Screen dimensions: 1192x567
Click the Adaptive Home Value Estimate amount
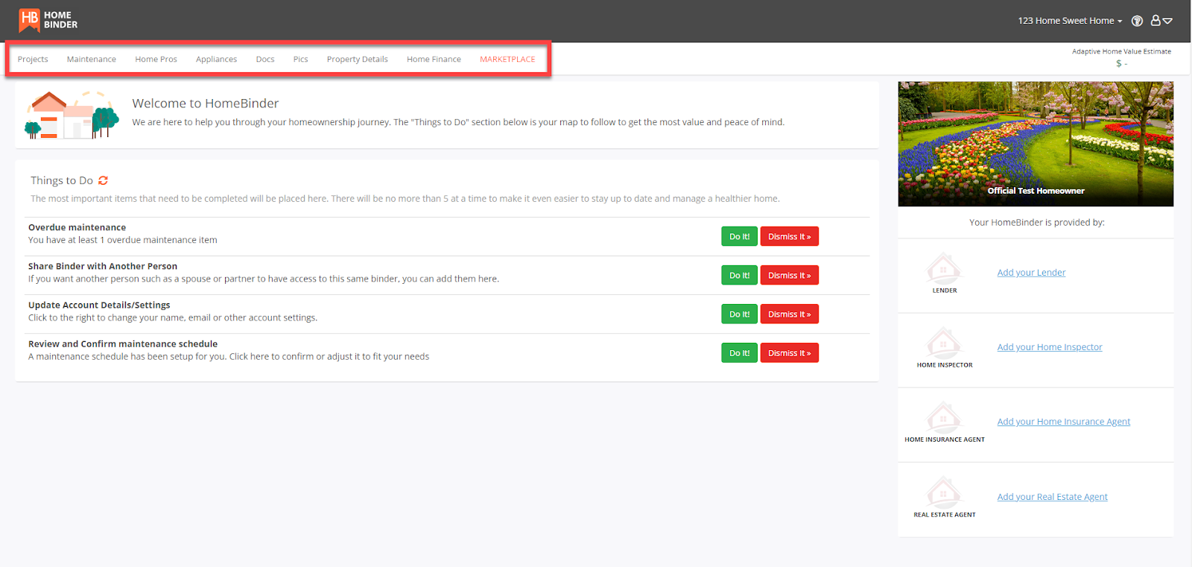(1121, 63)
